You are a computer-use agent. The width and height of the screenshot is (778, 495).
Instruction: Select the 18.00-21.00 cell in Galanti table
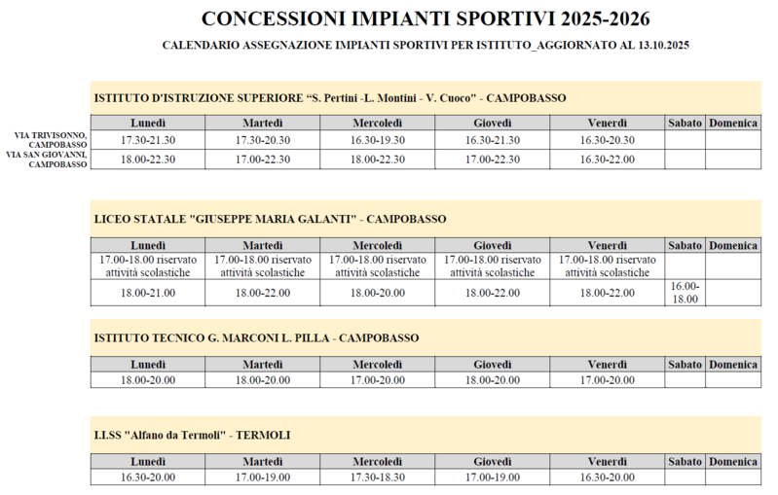click(x=148, y=293)
